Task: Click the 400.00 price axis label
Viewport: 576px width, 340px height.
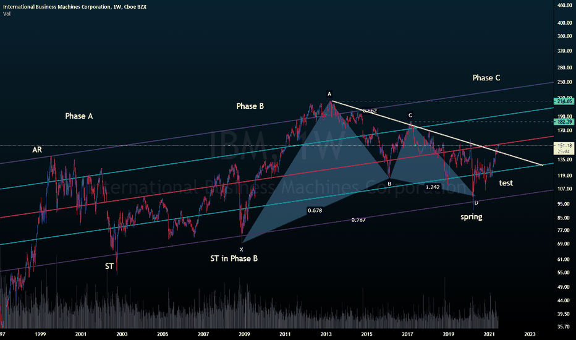Action: (x=565, y=23)
